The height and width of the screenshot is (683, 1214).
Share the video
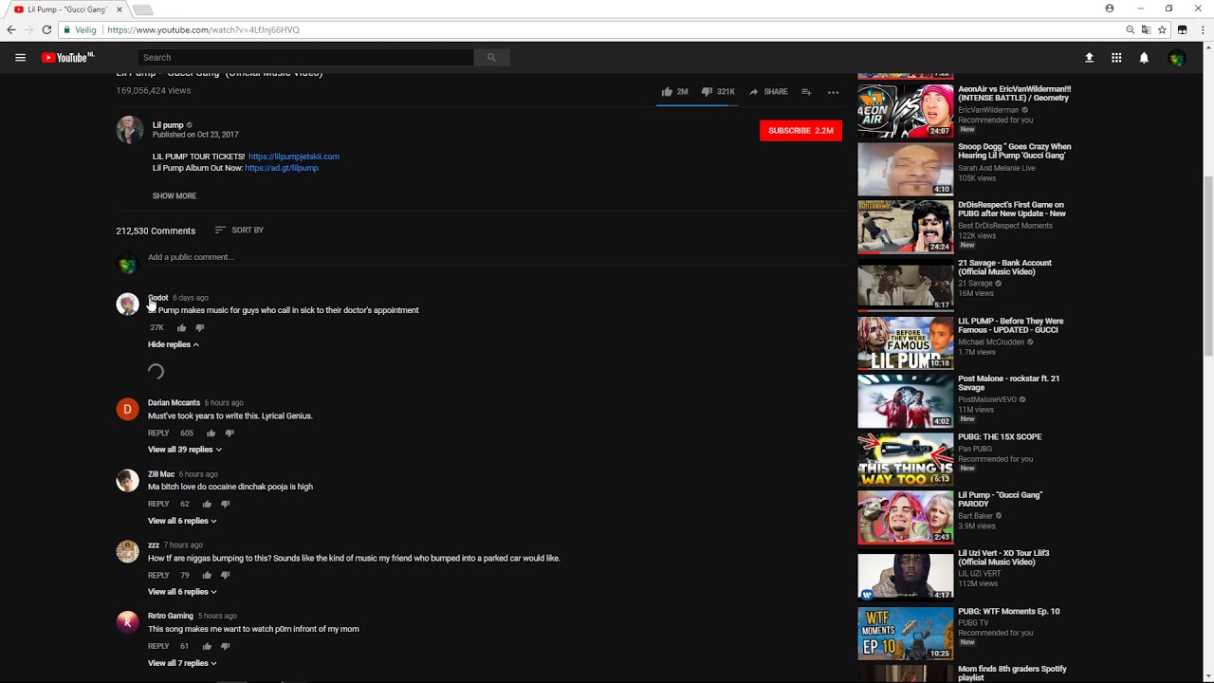(x=768, y=92)
